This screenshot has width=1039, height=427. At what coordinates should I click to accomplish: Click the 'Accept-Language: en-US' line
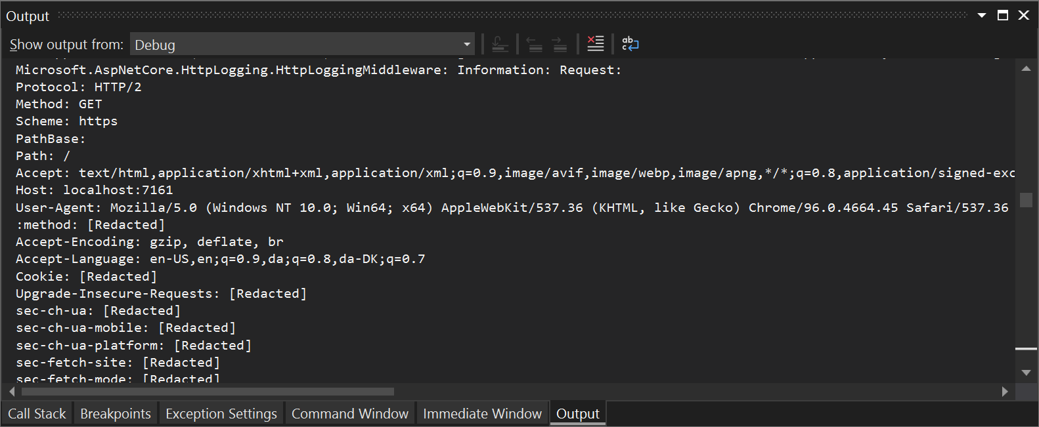point(221,259)
